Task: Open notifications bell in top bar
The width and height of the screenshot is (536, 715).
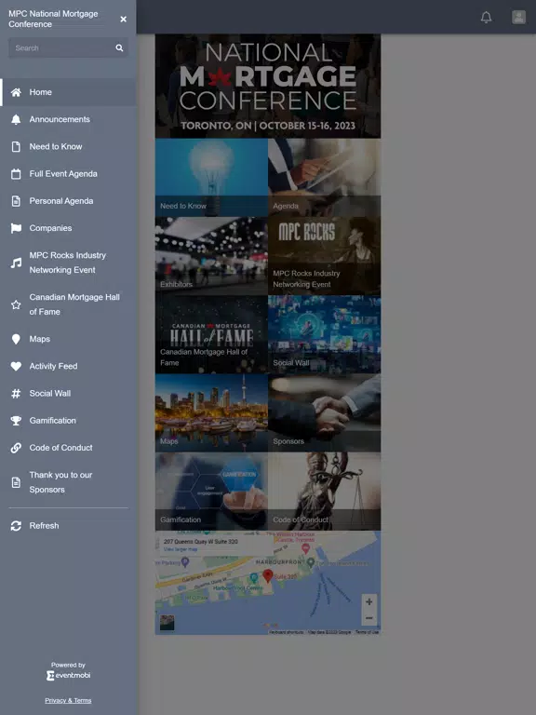Action: 487,18
